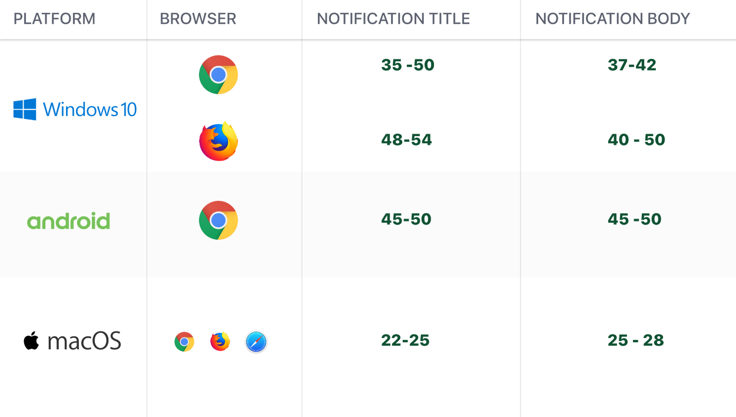Screen dimensions: 736x417
Task: Select the PLATFORM column header
Action: (x=54, y=19)
